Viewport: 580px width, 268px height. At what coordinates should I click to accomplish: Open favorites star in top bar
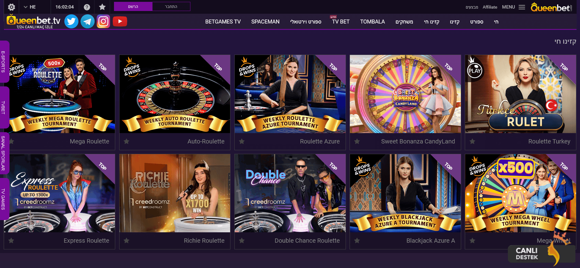[102, 7]
